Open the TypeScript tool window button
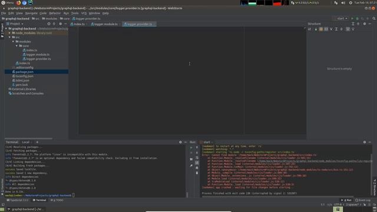The height and width of the screenshot is (212, 377). (18, 200)
